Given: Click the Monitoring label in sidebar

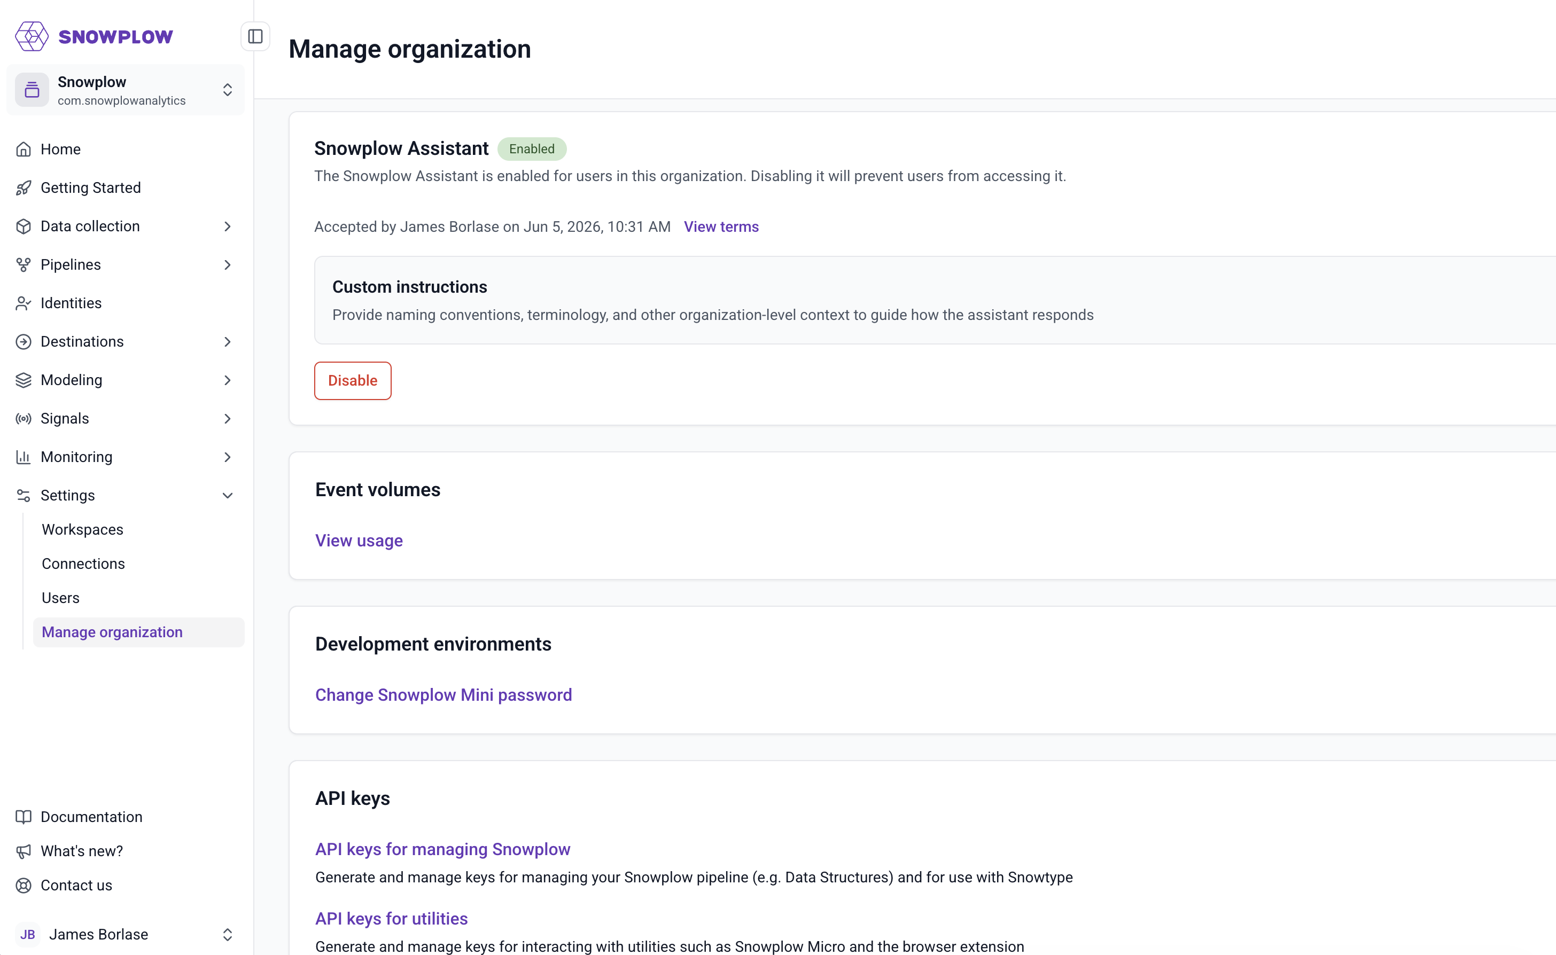Looking at the screenshot, I should tap(76, 458).
